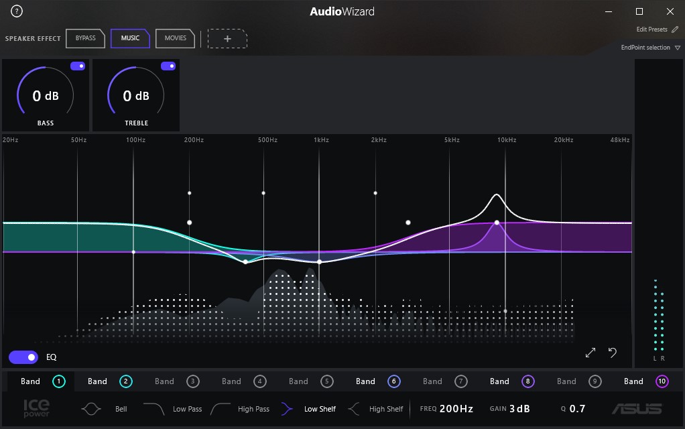Select the High Shelf filter icon
Screen dimensions: 685x429
(x=354, y=409)
